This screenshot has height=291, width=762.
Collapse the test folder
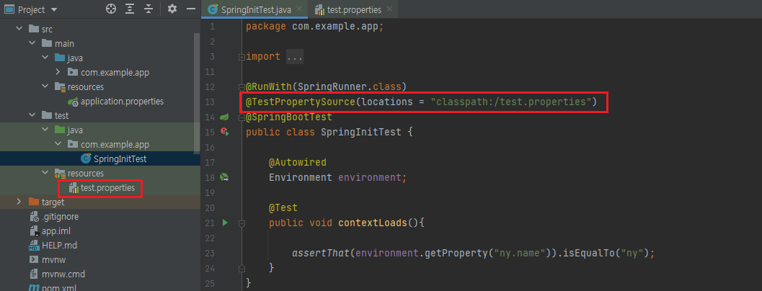32,116
